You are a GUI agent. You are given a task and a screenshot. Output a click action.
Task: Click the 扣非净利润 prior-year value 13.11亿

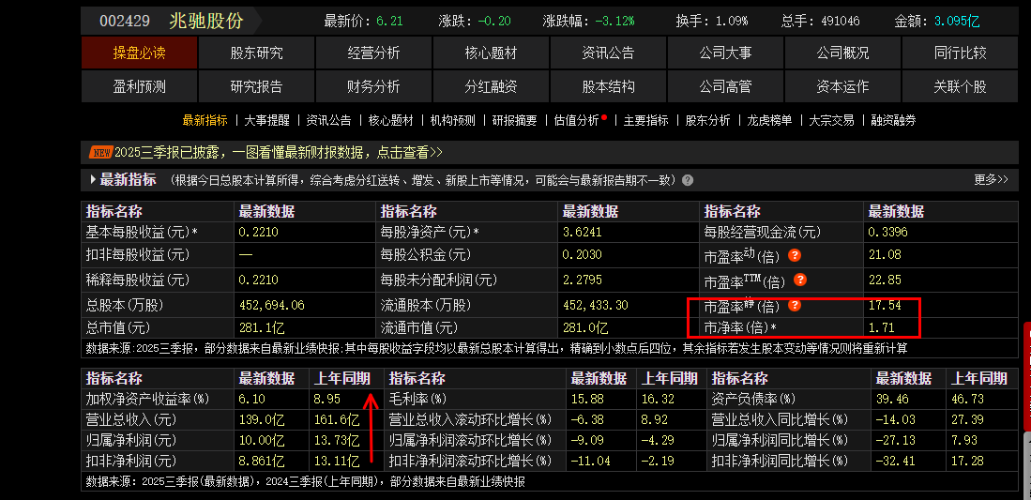point(338,461)
